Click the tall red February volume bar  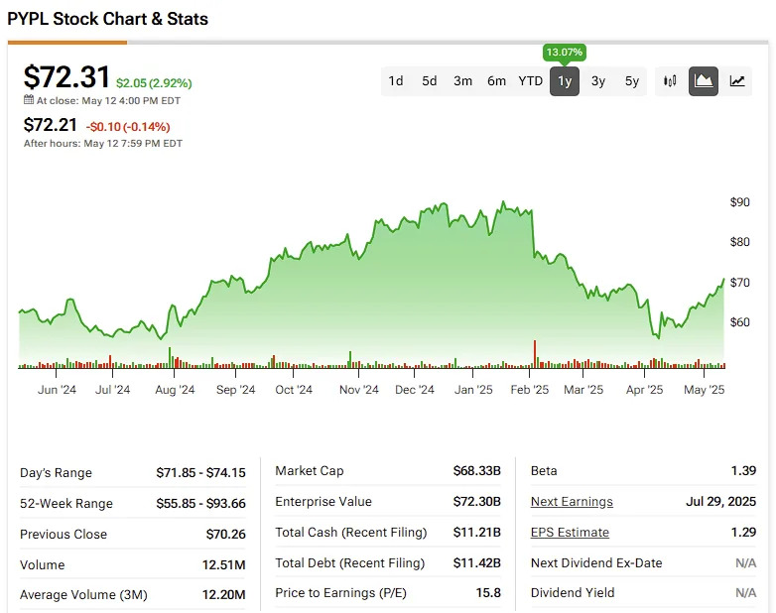[x=535, y=354]
